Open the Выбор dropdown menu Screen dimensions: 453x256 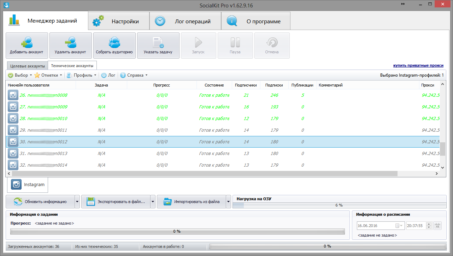coord(20,75)
